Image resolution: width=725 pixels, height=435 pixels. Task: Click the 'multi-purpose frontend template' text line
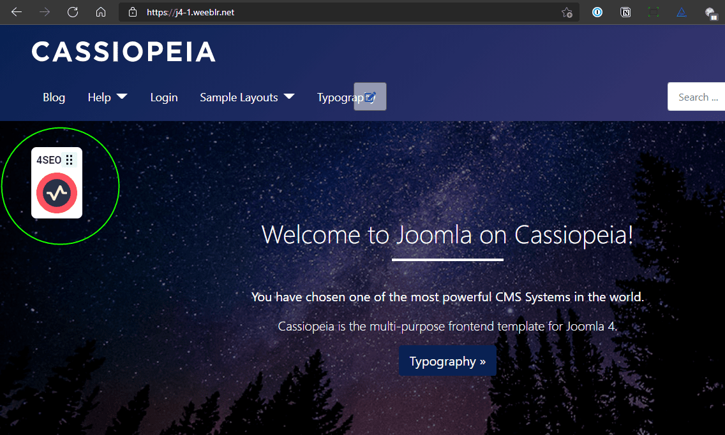(x=447, y=327)
